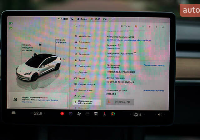Select the Зарядка menu item

[x=83, y=48]
